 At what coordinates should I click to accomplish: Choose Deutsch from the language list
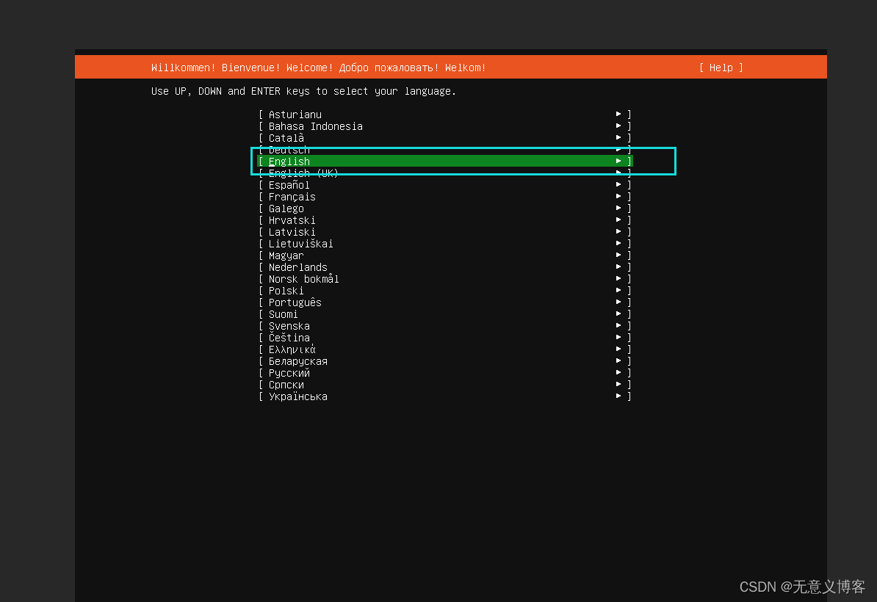point(287,149)
